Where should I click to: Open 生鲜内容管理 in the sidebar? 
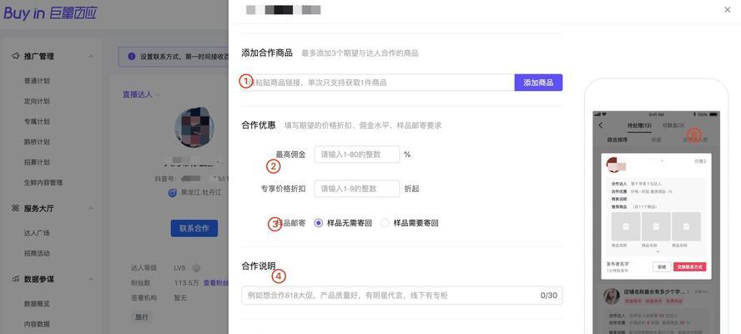43,183
